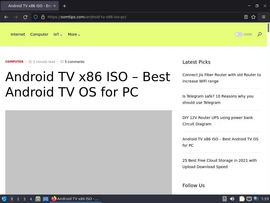Open sidebar Android TV x86 ISO link

pyautogui.click(x=220, y=142)
